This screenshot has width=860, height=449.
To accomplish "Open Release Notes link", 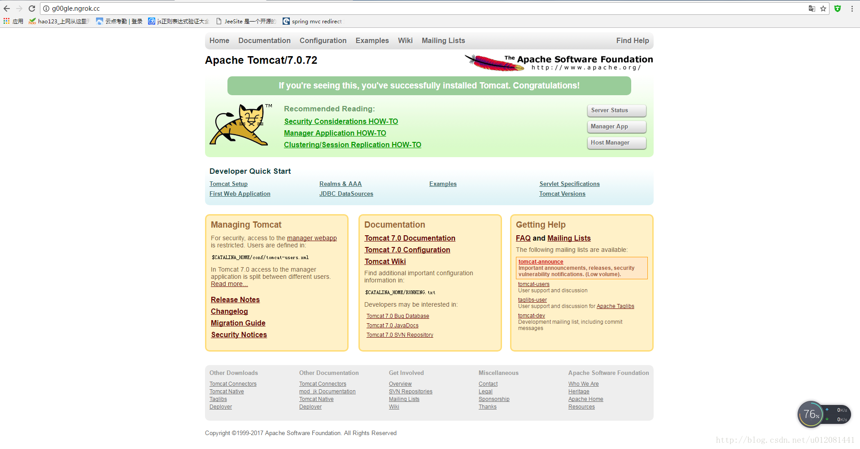I will coord(235,299).
